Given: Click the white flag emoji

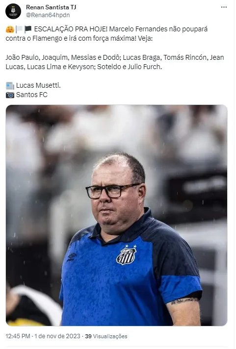Looking at the screenshot, I should point(19,29).
